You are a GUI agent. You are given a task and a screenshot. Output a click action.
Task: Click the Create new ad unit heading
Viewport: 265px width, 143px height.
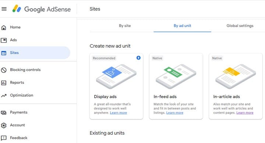(x=110, y=46)
